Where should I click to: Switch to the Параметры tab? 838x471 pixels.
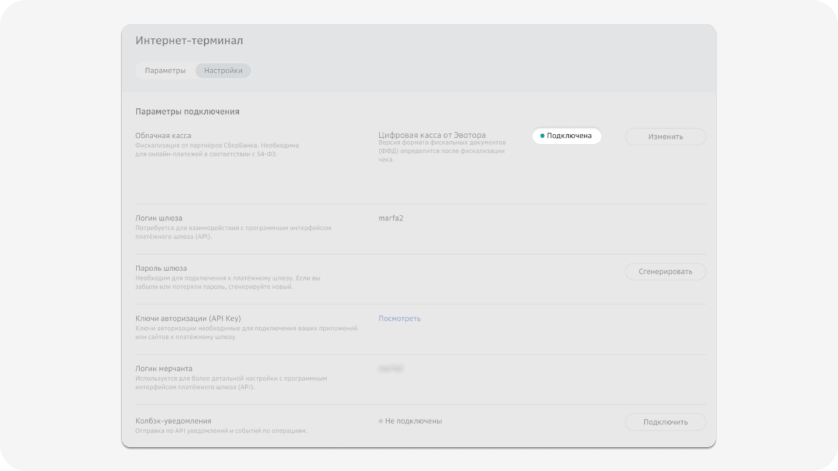point(165,71)
